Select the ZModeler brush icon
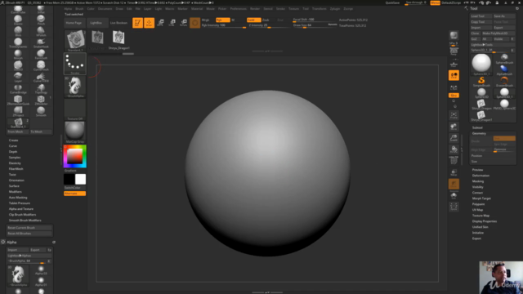The height and width of the screenshot is (294, 523). (x=41, y=100)
